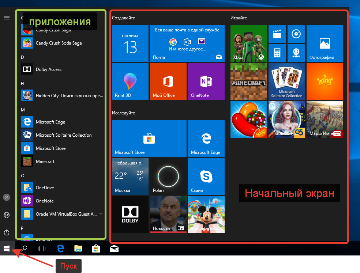Click the letter D section header
Viewport: 360px width, 273px height.
tap(22, 57)
